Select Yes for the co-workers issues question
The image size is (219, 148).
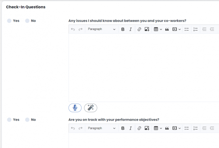click(9, 21)
